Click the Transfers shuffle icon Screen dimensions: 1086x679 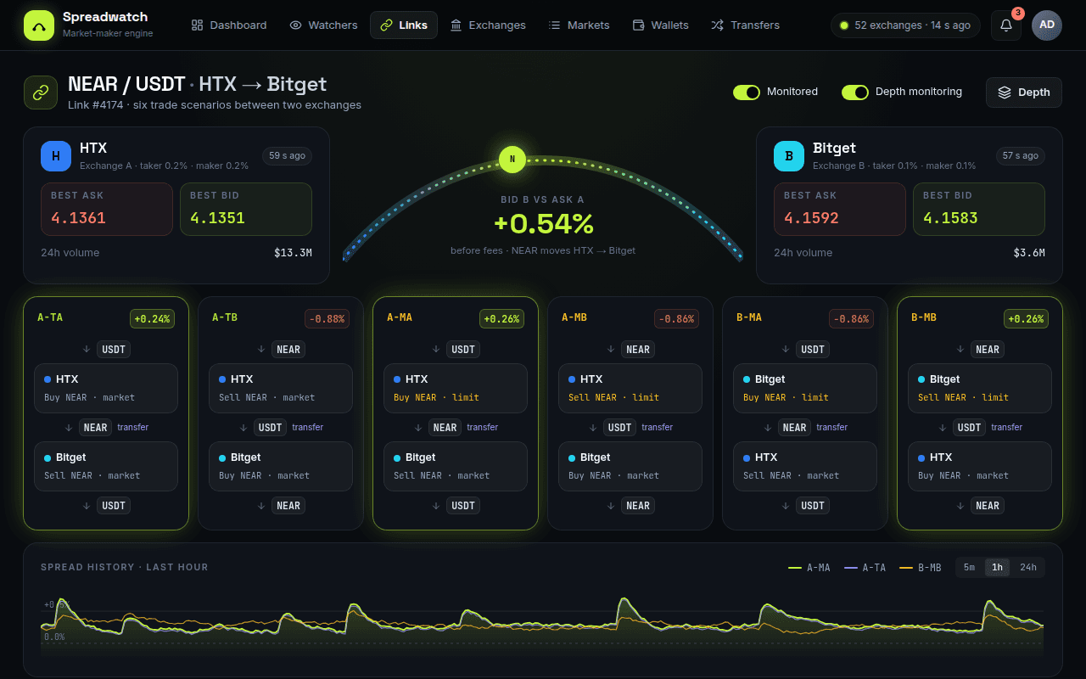tap(717, 25)
